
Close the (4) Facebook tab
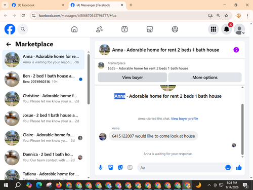(63, 5)
